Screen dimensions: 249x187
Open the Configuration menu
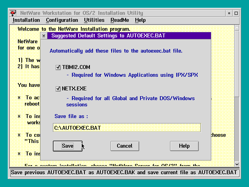(x=62, y=20)
